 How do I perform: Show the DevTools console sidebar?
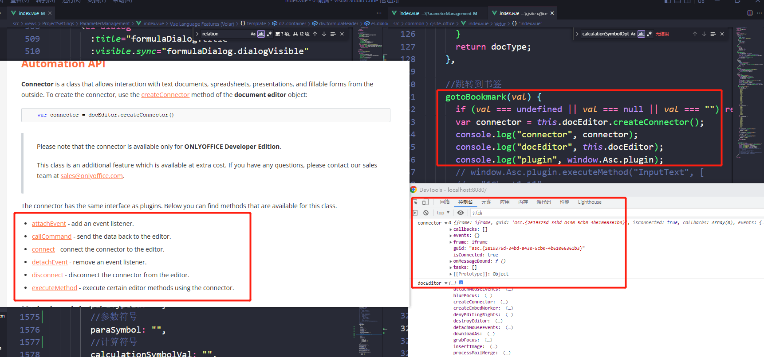(415, 213)
